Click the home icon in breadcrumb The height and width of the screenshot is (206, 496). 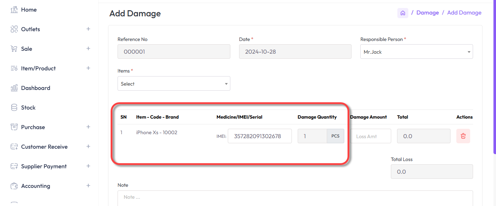coord(402,13)
